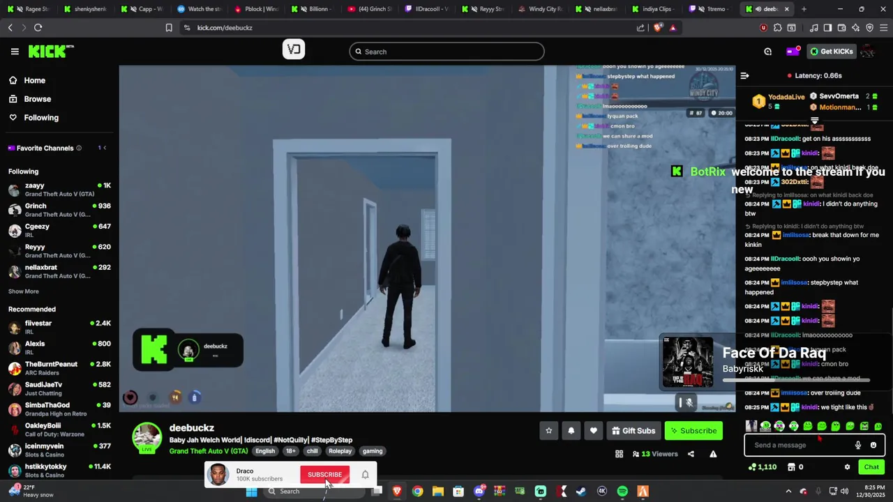Open File Explorer from the taskbar

(x=437, y=492)
